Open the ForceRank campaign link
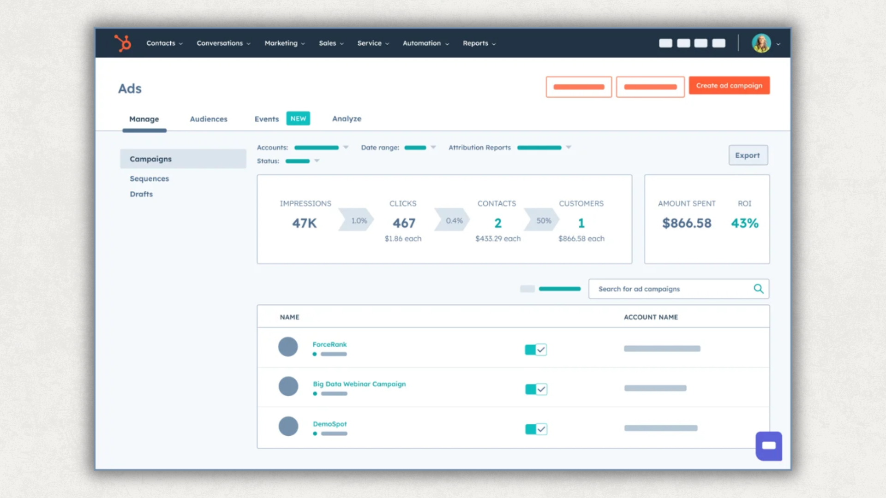Image resolution: width=886 pixels, height=498 pixels. [x=329, y=344]
